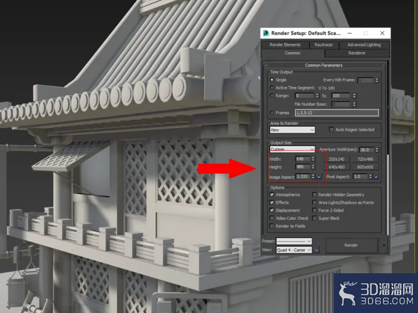
Task: Open the Output Size Custom dropdown
Action: point(292,149)
